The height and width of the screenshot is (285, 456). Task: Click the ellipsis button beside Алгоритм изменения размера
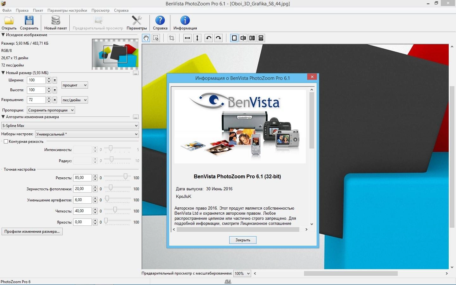tap(136, 117)
